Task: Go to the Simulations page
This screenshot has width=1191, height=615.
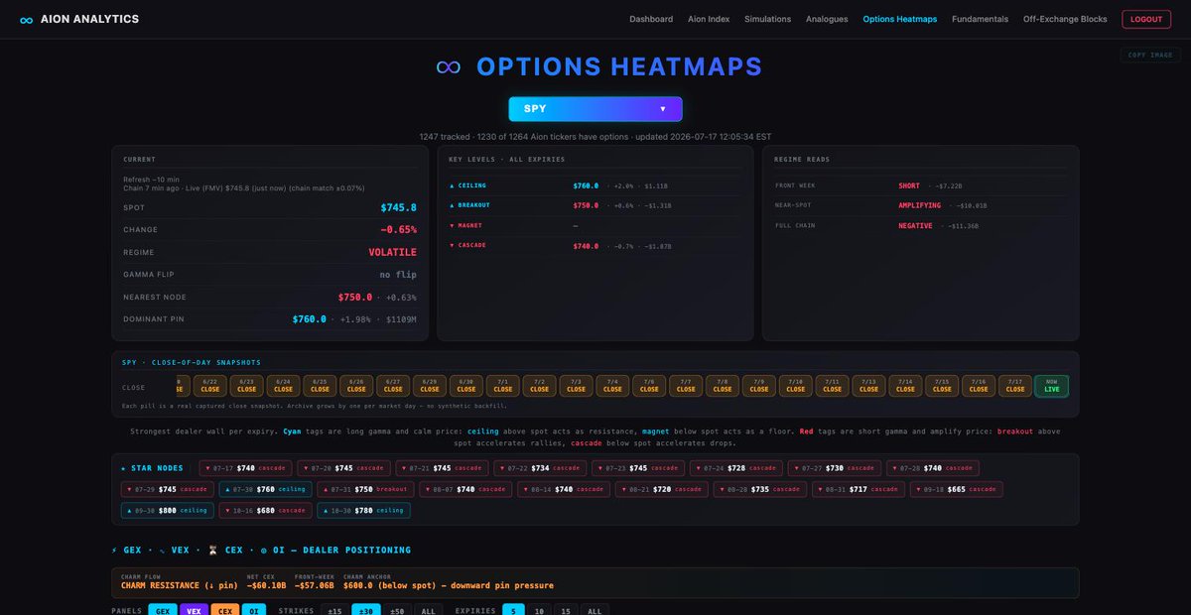Action: (768, 19)
